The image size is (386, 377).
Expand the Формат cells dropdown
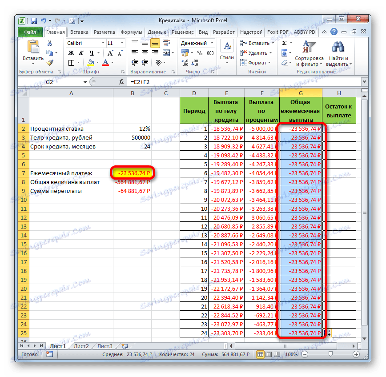(269, 63)
